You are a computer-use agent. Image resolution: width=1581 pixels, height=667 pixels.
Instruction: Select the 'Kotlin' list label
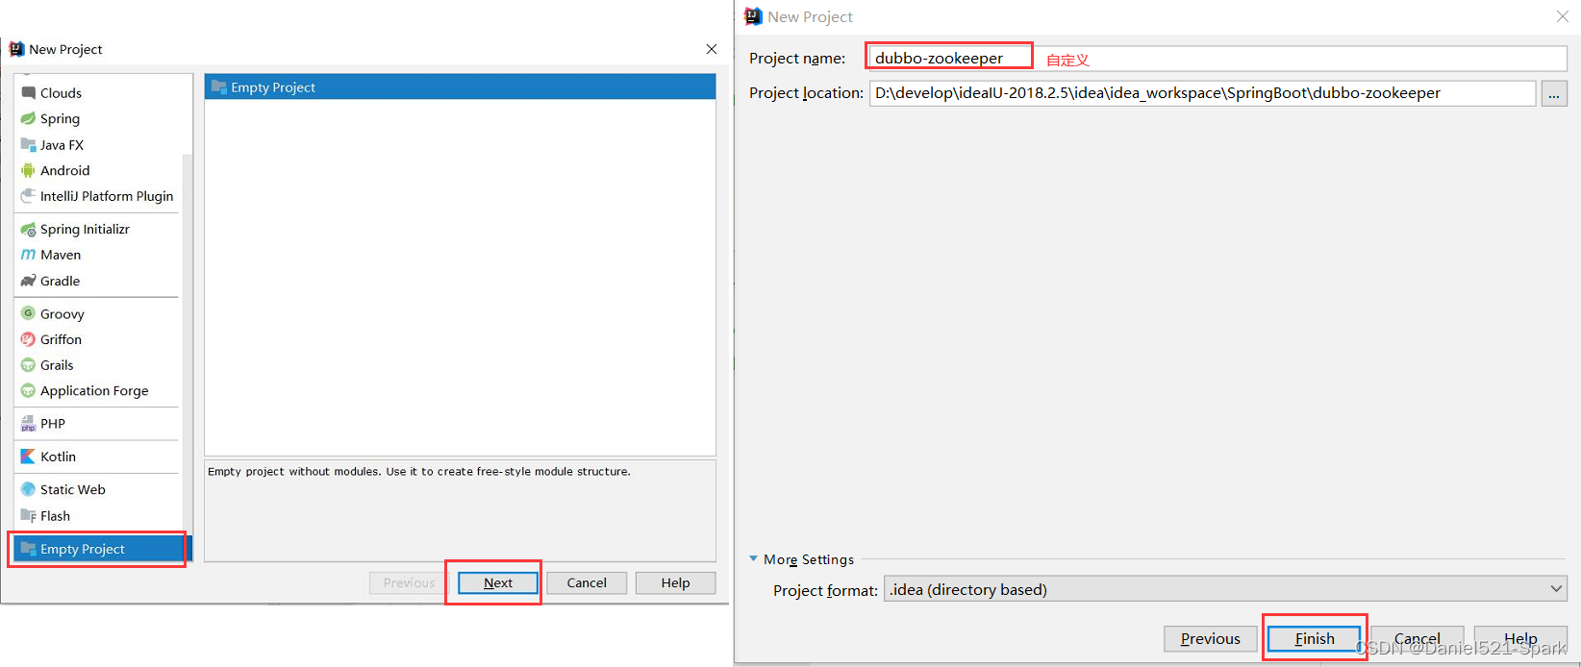pos(58,457)
